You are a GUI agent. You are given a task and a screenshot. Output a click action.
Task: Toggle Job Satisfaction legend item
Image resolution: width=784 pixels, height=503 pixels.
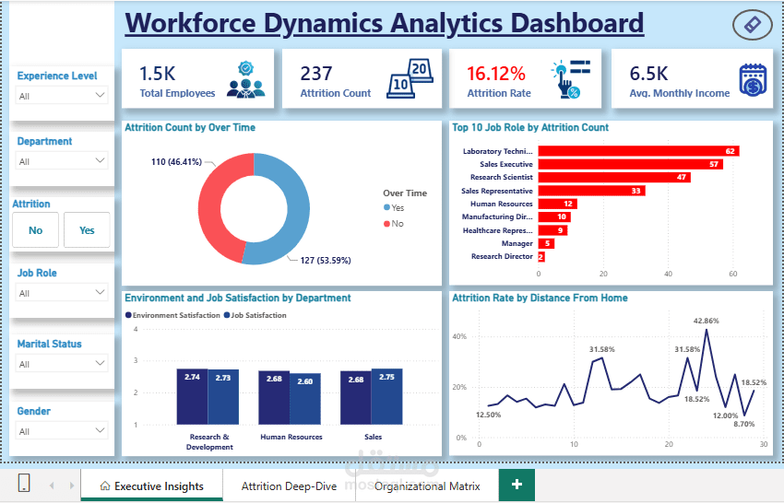(255, 315)
